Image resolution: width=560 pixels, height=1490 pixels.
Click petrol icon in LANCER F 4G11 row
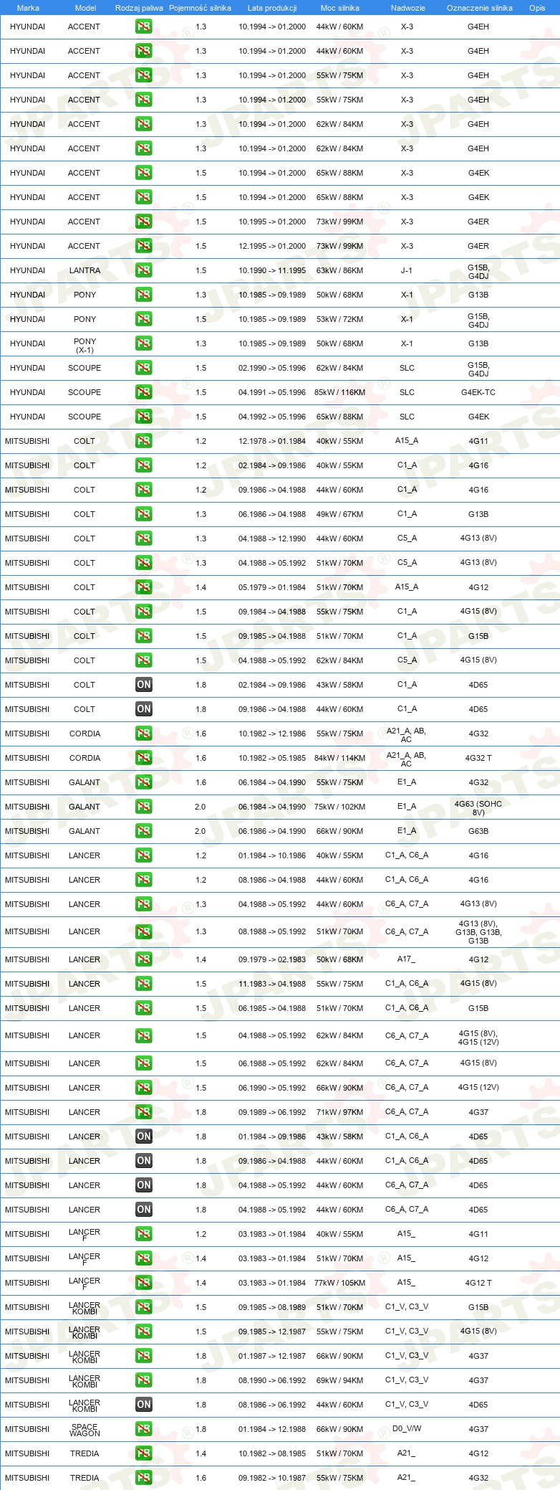(143, 1234)
